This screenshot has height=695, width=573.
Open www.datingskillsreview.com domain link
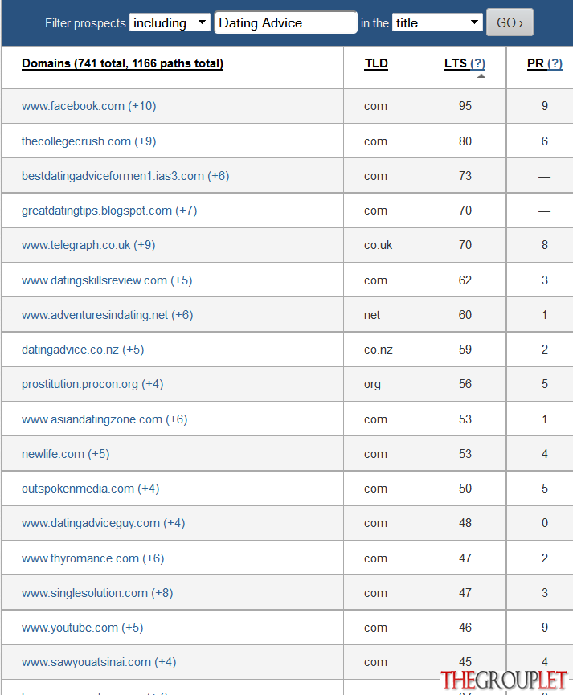click(x=107, y=280)
